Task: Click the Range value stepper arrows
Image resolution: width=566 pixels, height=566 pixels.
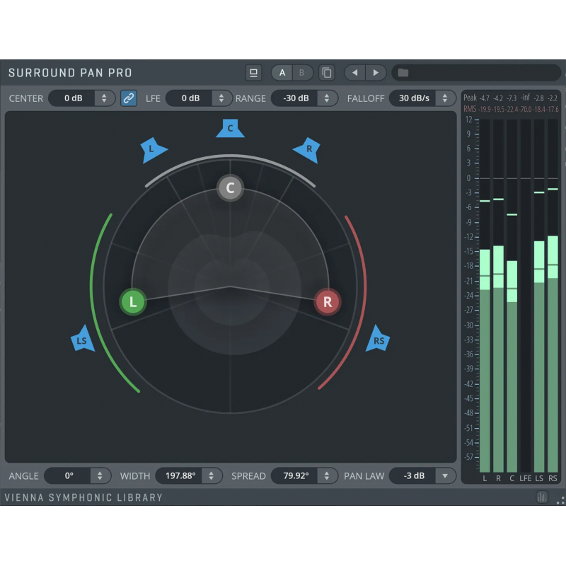Action: coord(327,98)
